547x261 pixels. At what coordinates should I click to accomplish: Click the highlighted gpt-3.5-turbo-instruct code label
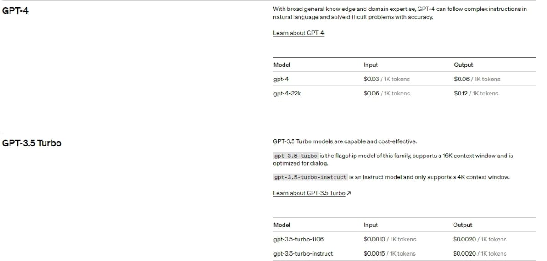tap(310, 177)
